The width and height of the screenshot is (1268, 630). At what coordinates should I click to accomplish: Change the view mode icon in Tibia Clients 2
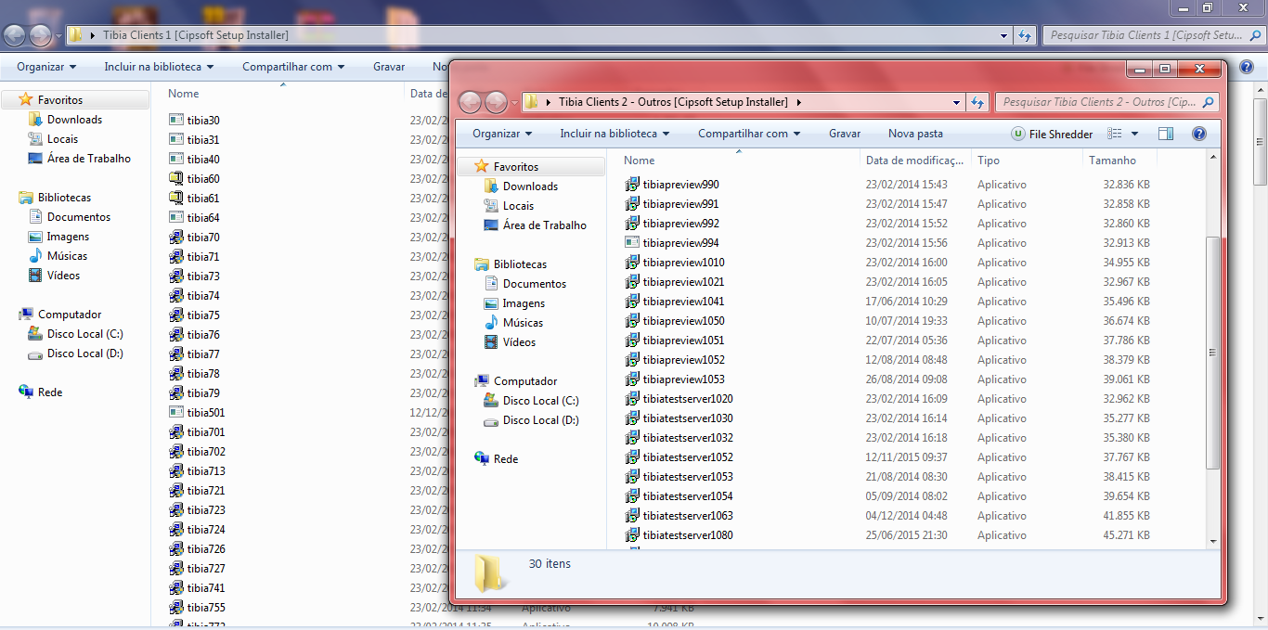tap(1115, 134)
